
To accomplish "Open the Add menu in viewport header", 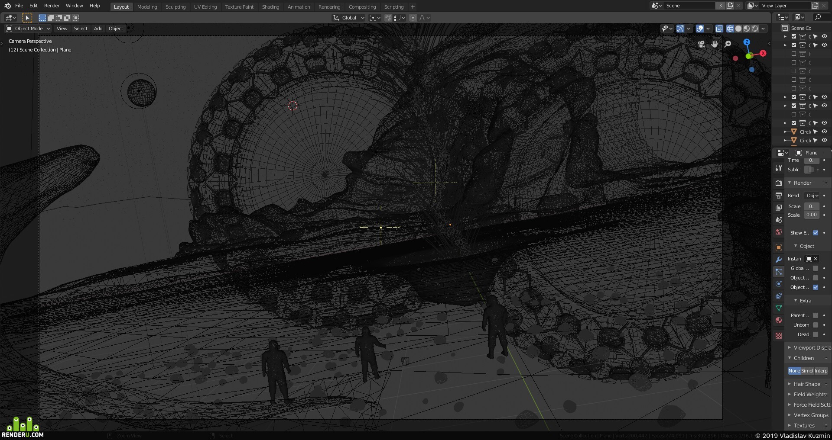I will click(98, 29).
